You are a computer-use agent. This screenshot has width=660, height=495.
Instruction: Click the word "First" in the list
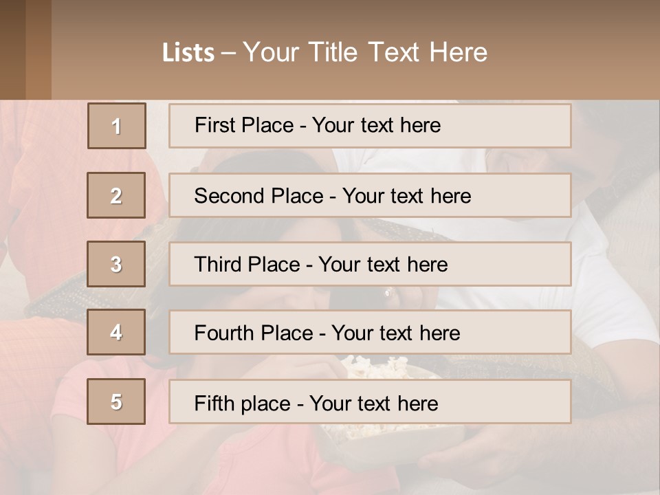click(x=214, y=126)
